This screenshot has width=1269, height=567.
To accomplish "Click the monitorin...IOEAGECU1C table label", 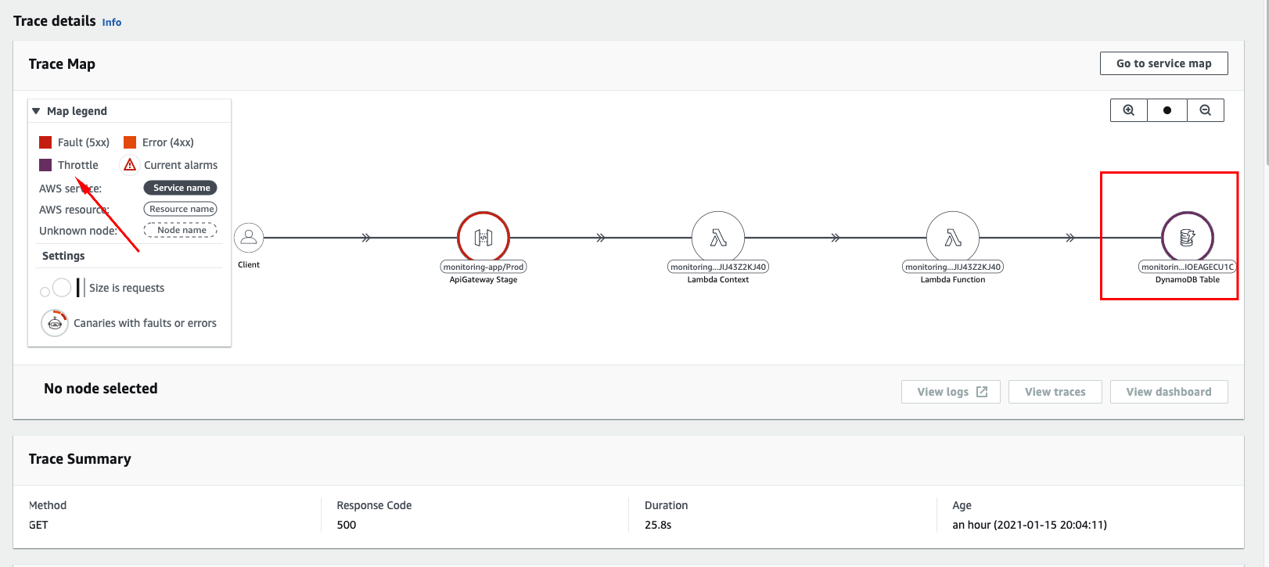I will [x=1188, y=267].
